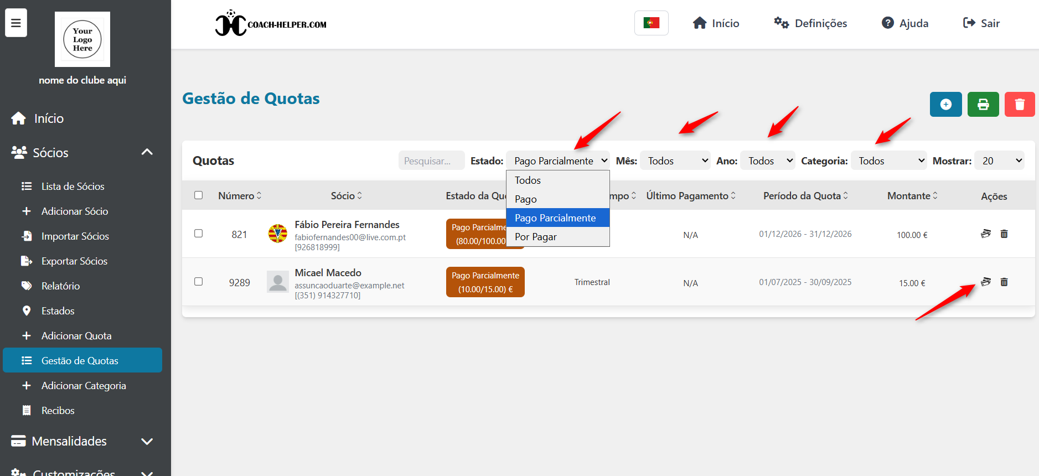Open payment icon for Fábio Pereira Fernandes
Screen dimensions: 1039x476
point(985,234)
